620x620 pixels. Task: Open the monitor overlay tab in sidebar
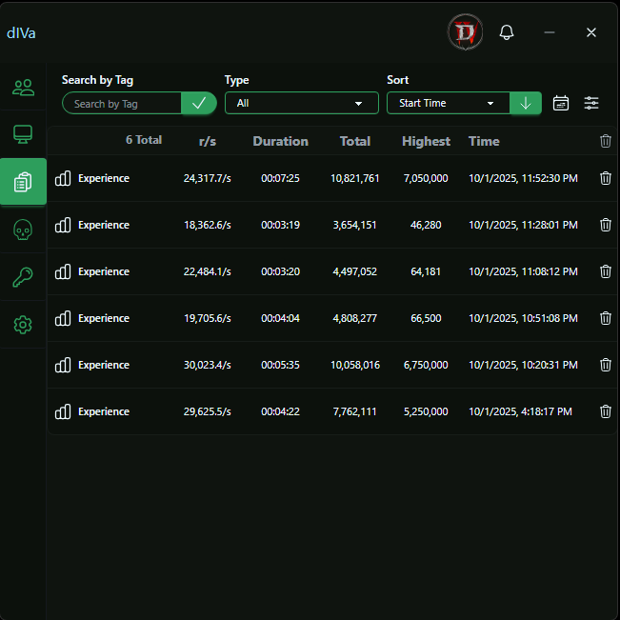point(23,134)
